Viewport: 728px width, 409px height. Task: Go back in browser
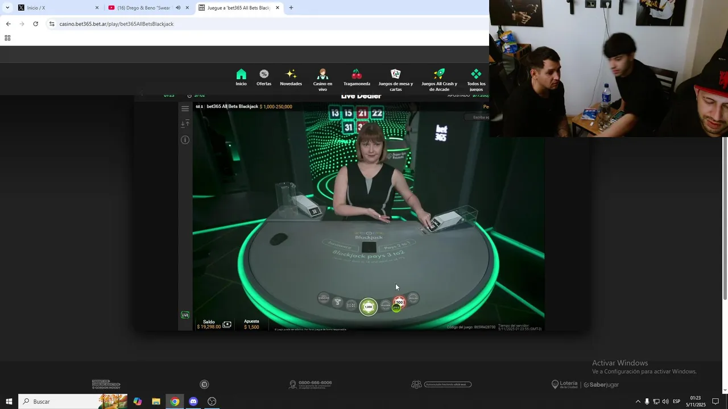(x=8, y=24)
